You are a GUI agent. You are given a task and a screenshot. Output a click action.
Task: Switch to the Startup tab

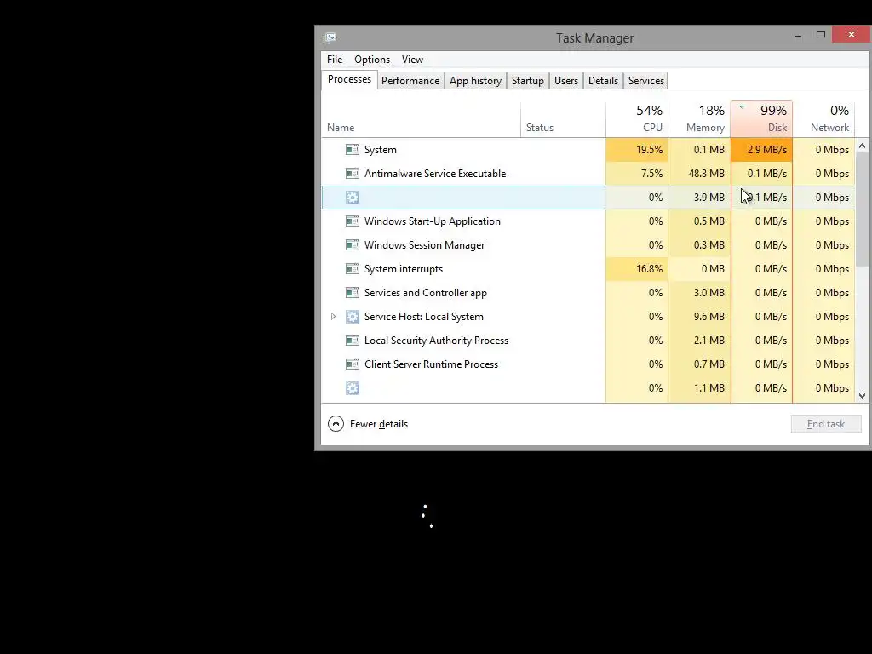(x=528, y=81)
